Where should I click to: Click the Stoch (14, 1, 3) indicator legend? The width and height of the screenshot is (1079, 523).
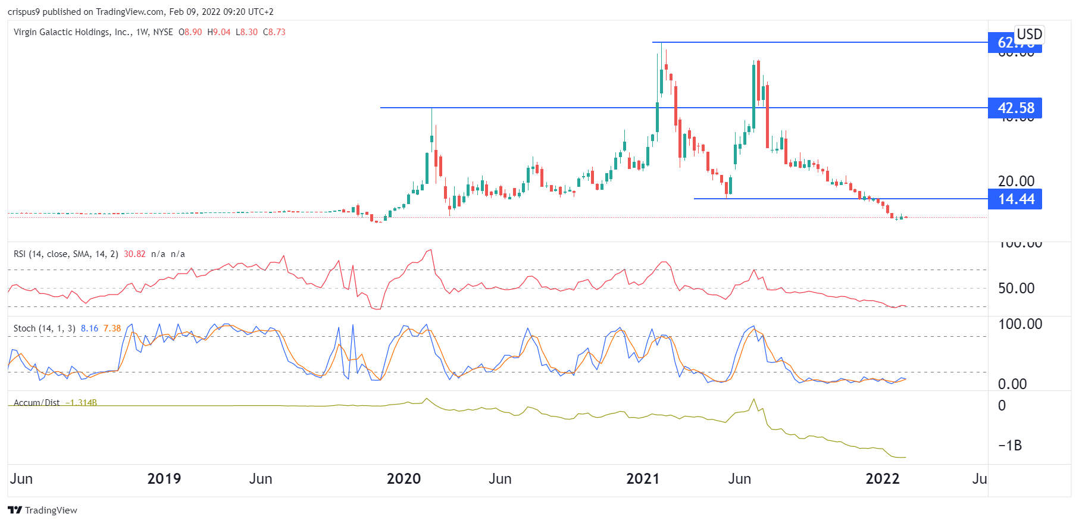45,328
